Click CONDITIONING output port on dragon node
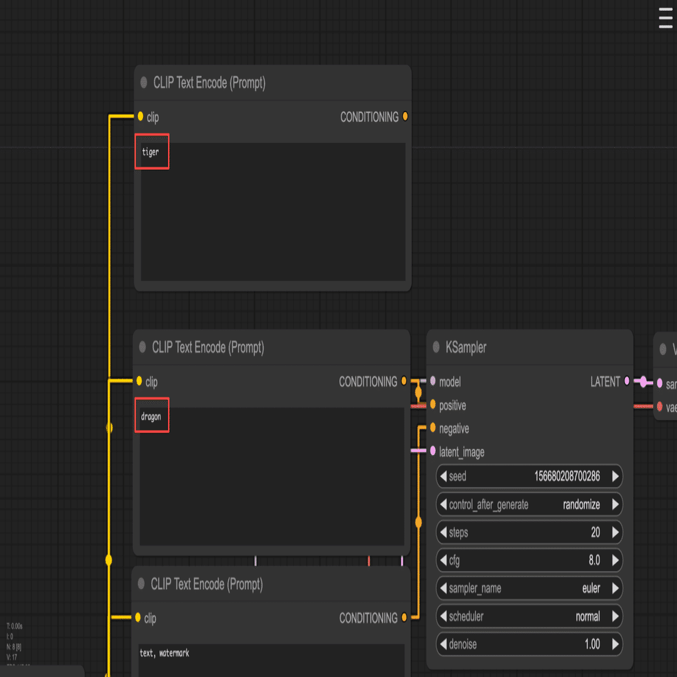This screenshot has height=677, width=677. pos(404,381)
